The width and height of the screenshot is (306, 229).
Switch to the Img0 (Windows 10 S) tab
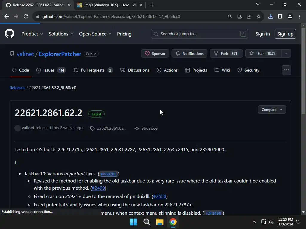(110, 5)
